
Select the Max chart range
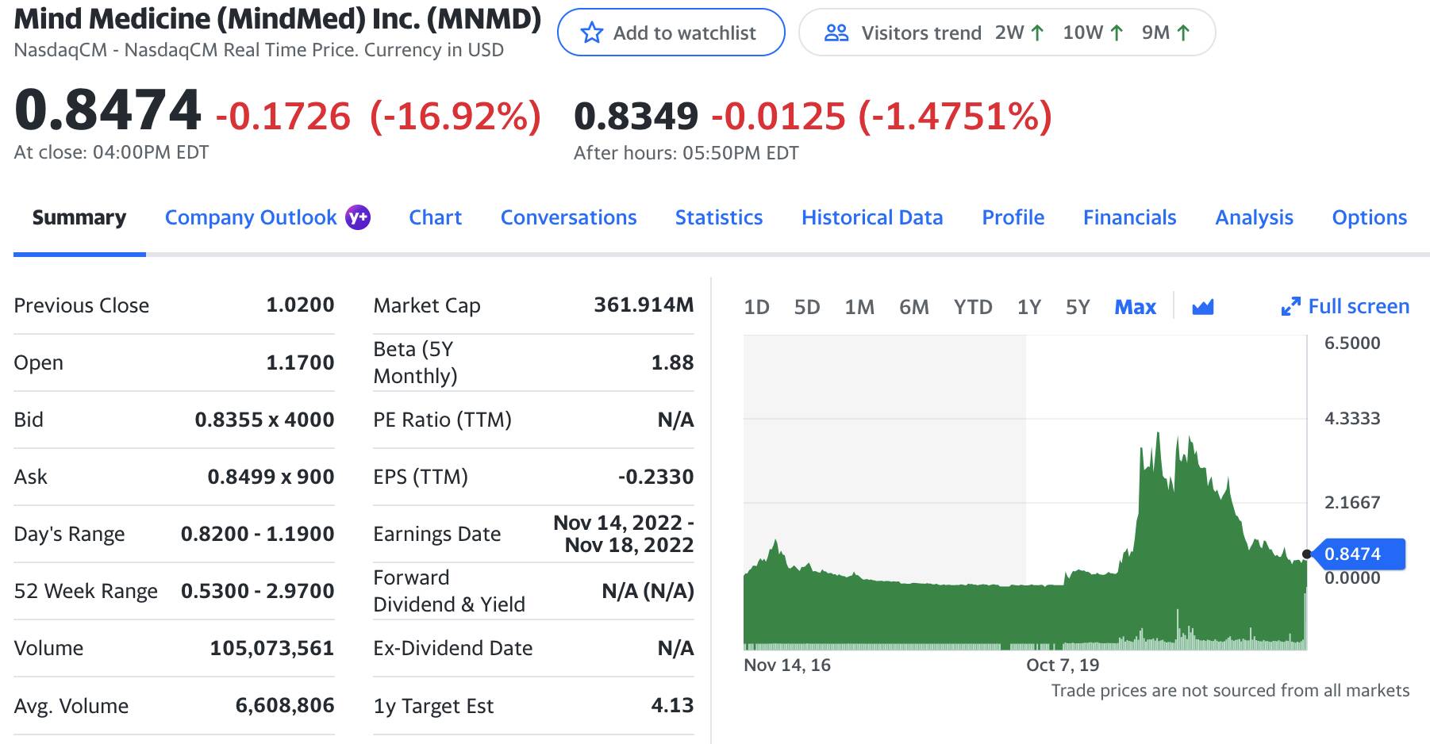(1136, 307)
